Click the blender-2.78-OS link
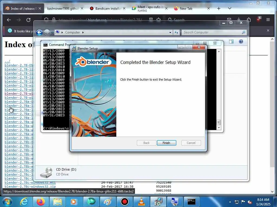Viewport: 277px width, 207px height. coord(19,65)
